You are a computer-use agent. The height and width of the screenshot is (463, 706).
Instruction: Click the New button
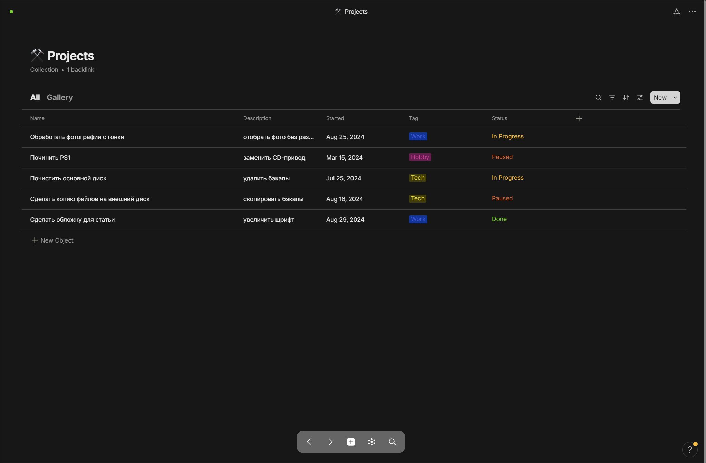coord(660,98)
